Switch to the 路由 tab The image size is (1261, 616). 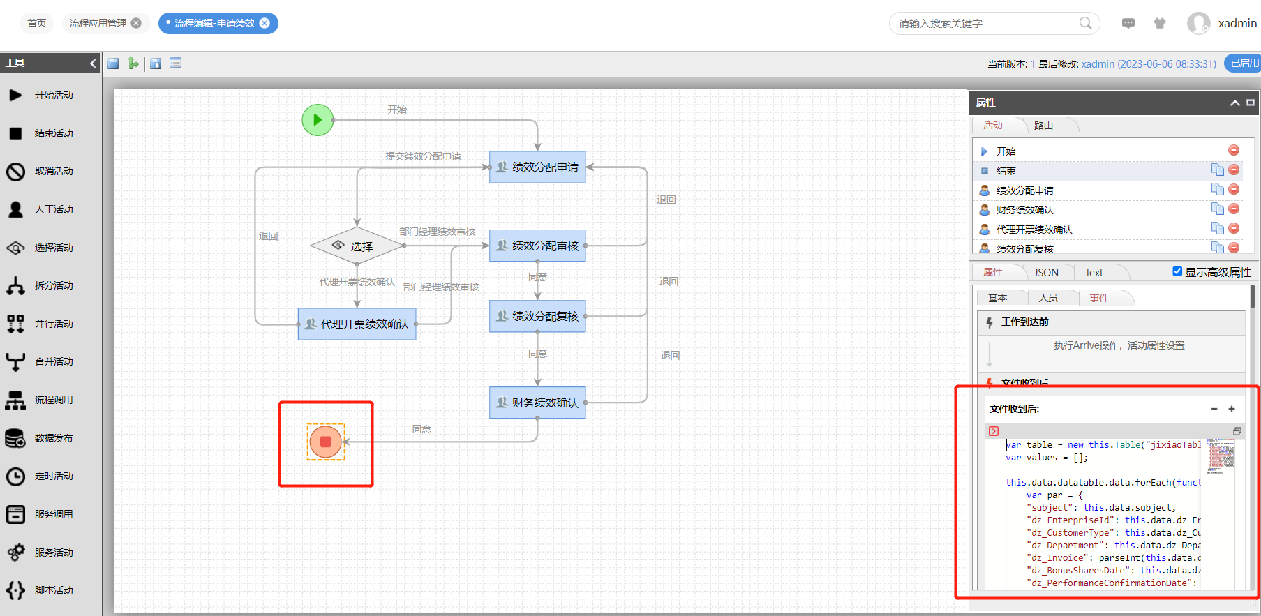pos(1044,126)
